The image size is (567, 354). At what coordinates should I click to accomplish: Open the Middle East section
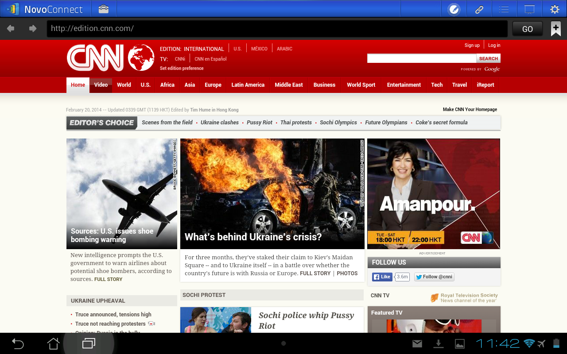click(289, 85)
